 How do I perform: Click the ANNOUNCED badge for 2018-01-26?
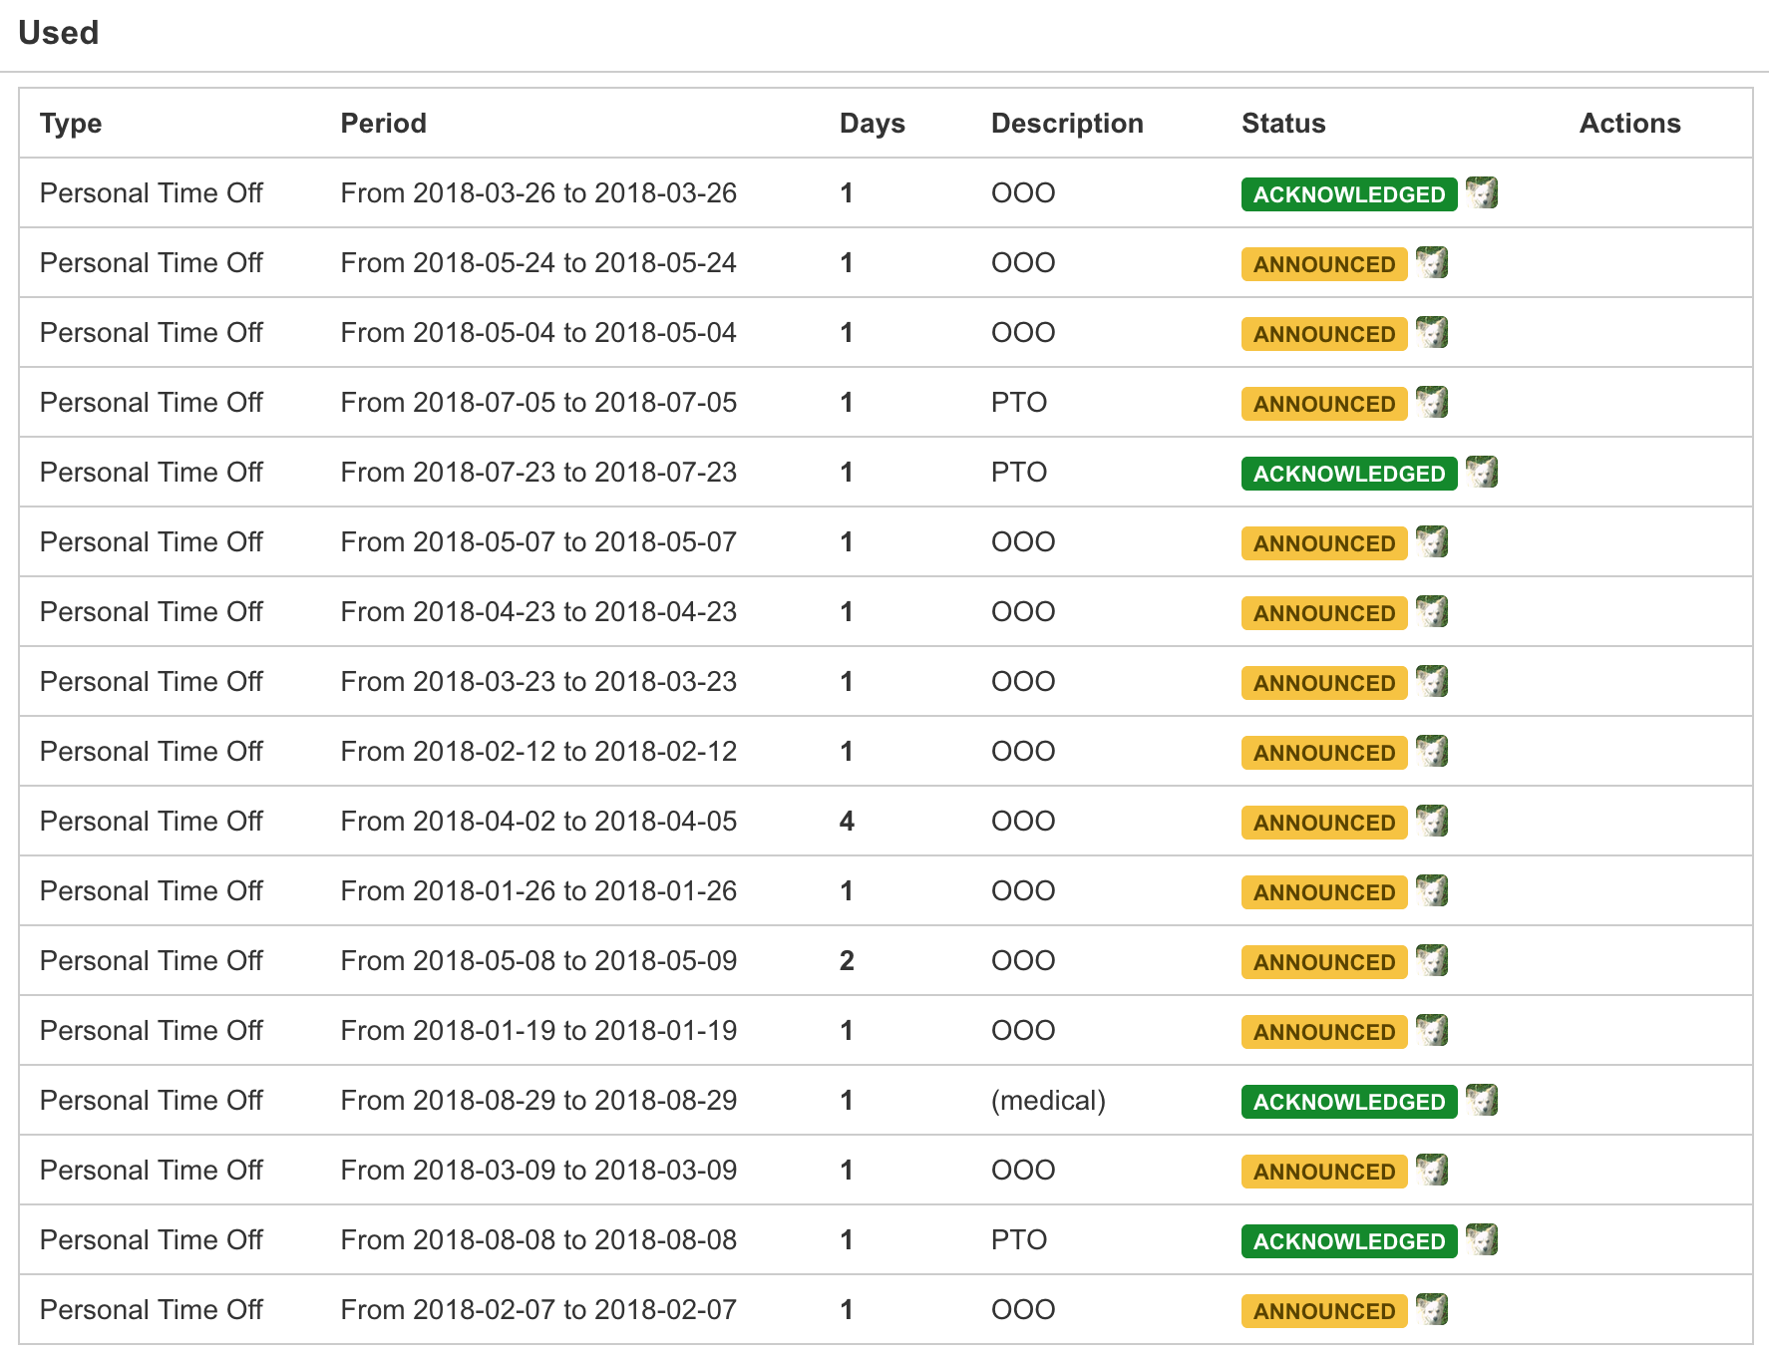[x=1324, y=892]
